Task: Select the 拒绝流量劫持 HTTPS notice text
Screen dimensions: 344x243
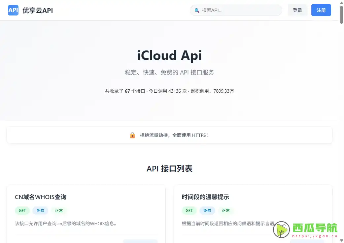Action: tap(174, 135)
